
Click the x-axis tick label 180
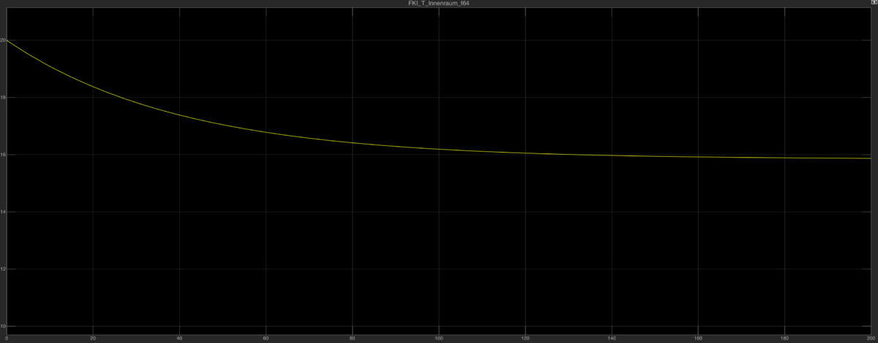point(784,338)
